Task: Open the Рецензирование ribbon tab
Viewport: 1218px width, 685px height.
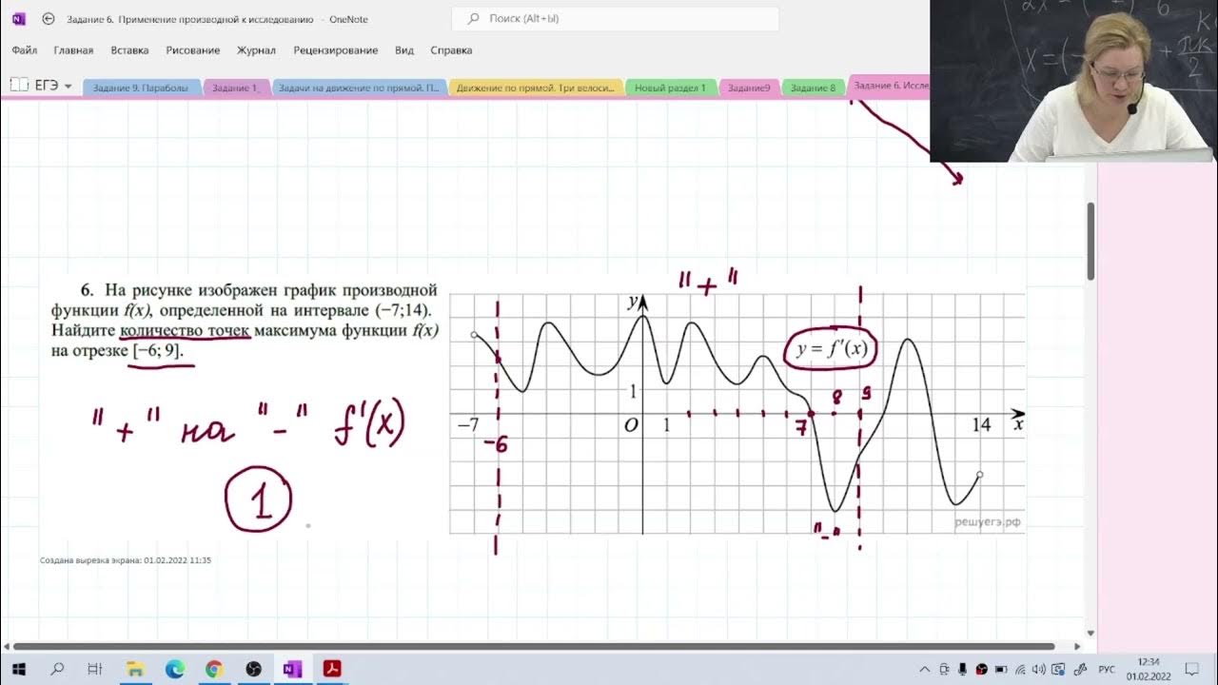Action: [335, 50]
